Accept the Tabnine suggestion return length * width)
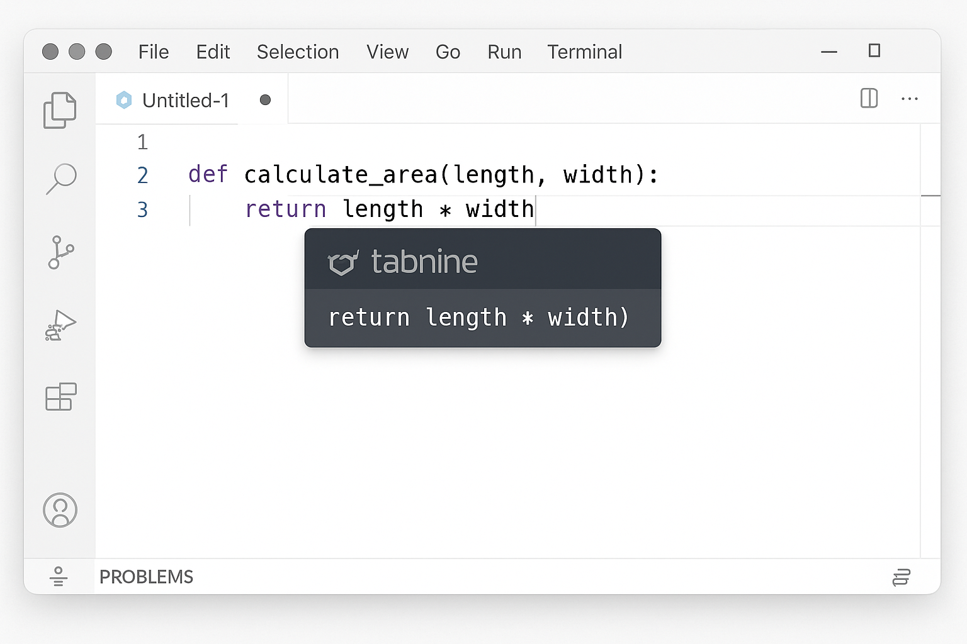 [478, 318]
